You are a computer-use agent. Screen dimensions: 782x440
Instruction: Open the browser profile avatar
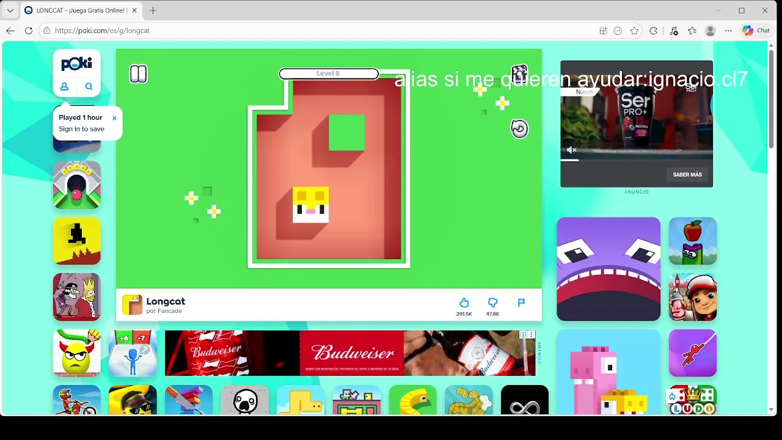(710, 31)
